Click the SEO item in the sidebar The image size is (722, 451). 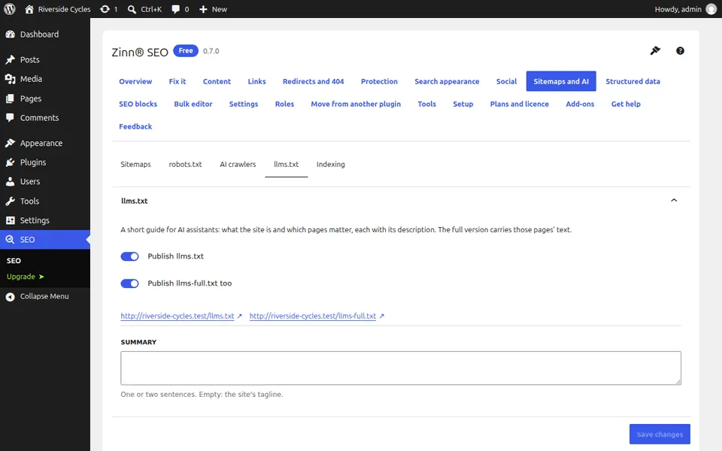tap(45, 239)
